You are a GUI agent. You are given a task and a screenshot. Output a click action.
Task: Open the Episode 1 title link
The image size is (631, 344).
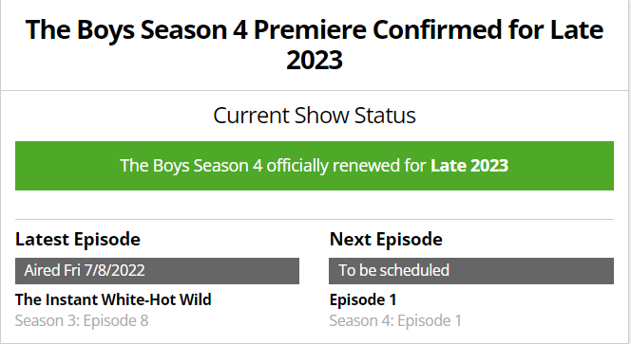363,299
